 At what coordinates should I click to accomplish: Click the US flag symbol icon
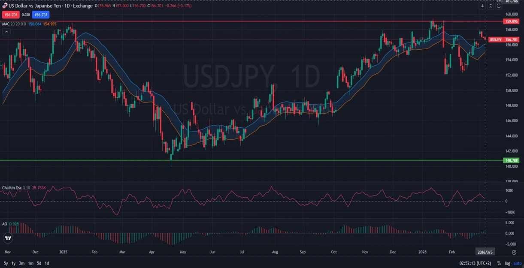point(5,6)
